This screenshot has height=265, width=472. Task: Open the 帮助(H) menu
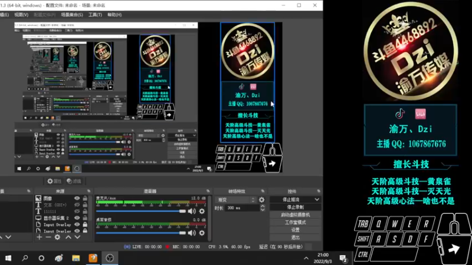[114, 14]
